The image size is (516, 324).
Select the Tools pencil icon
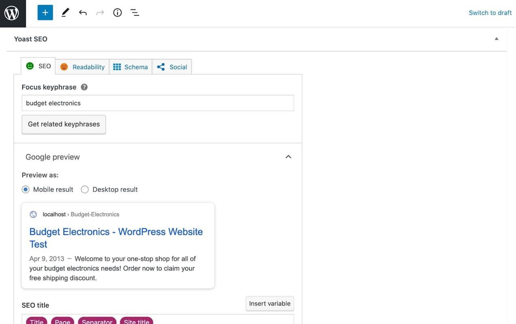click(65, 13)
